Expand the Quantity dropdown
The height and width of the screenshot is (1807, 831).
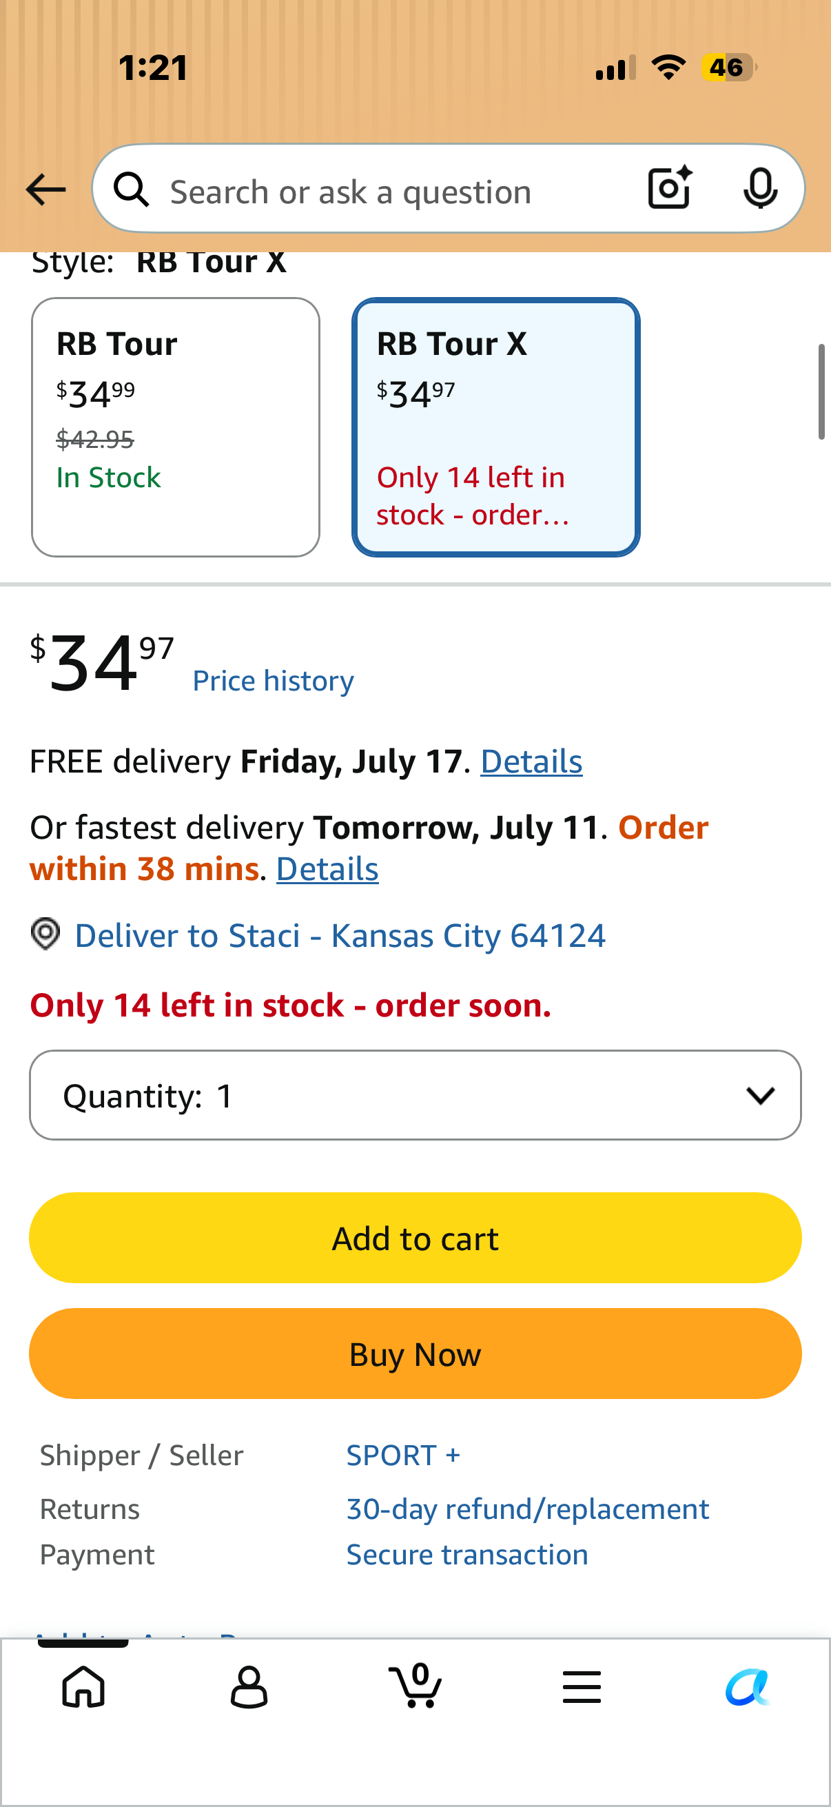click(415, 1095)
